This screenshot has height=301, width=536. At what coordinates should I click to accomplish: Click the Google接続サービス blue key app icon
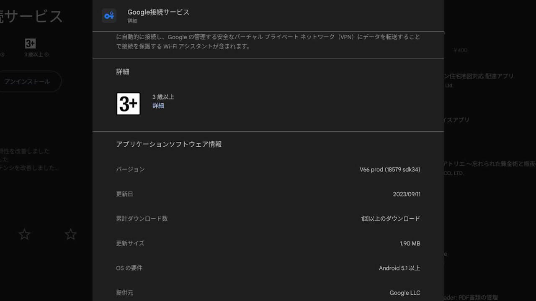tap(109, 16)
